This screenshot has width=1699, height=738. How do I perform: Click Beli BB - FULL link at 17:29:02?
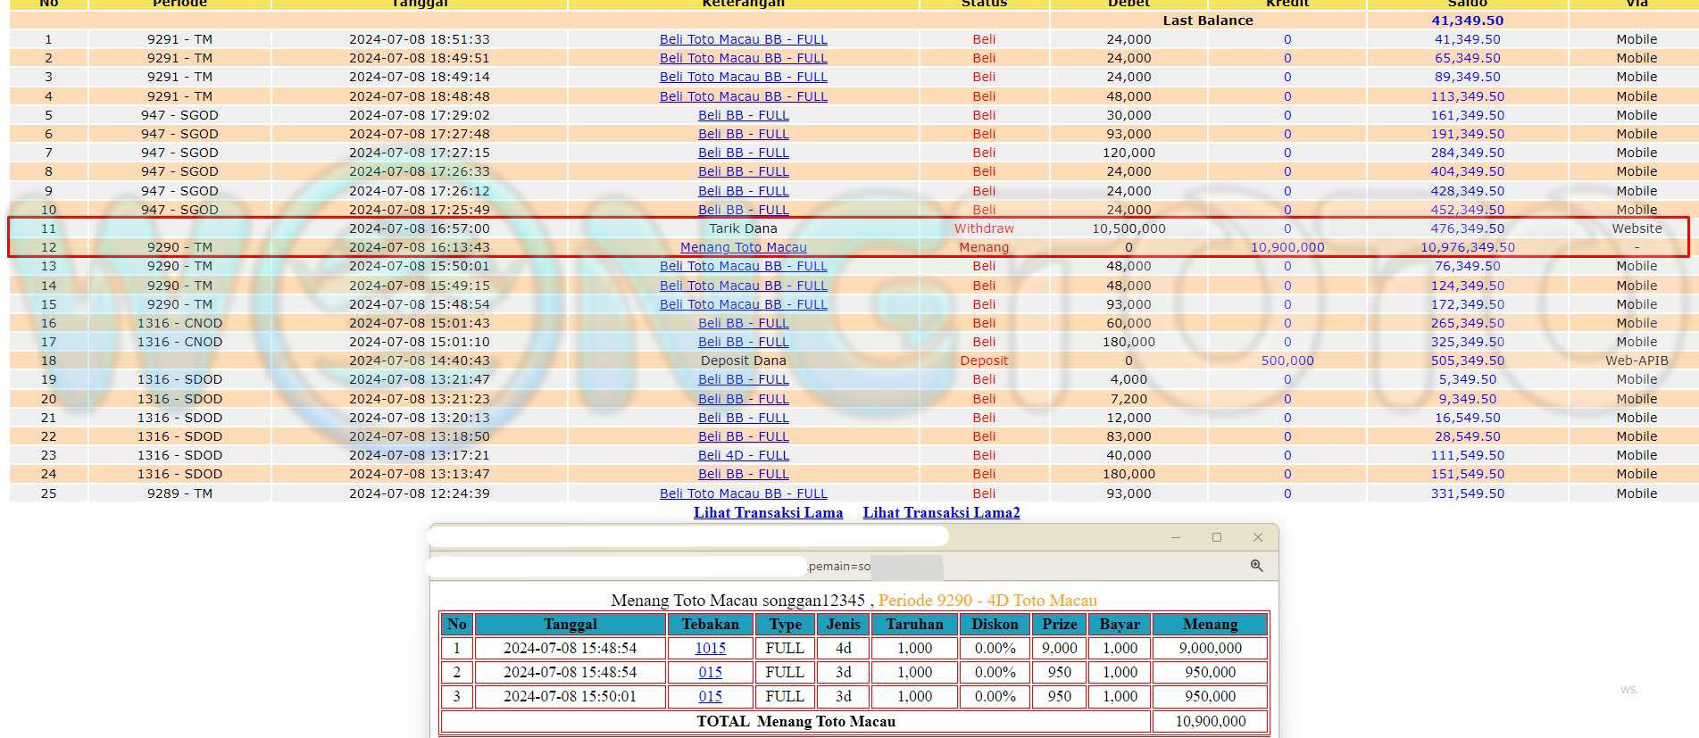click(743, 115)
